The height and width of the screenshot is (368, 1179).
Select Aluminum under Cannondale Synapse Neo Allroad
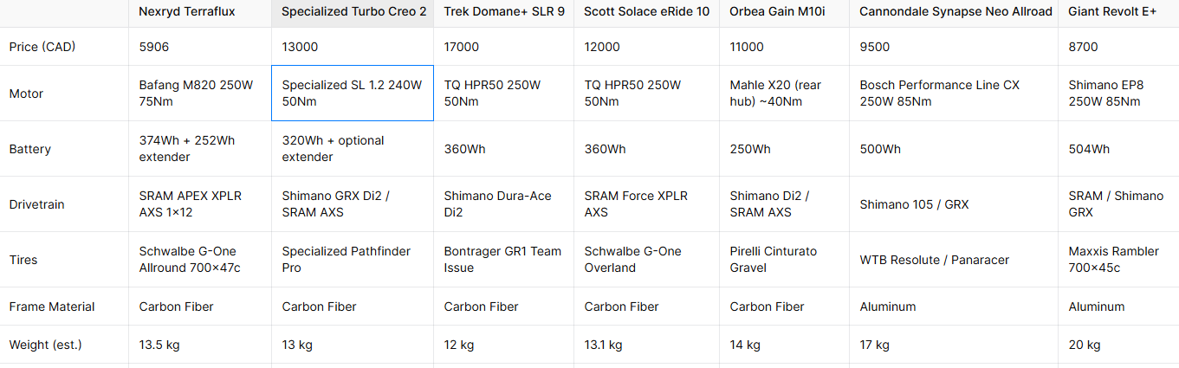coord(888,307)
